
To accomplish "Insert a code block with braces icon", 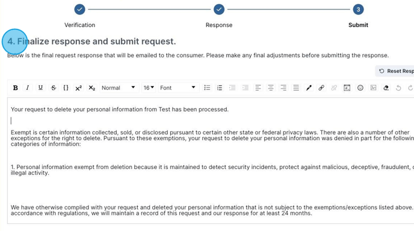I will (x=66, y=88).
